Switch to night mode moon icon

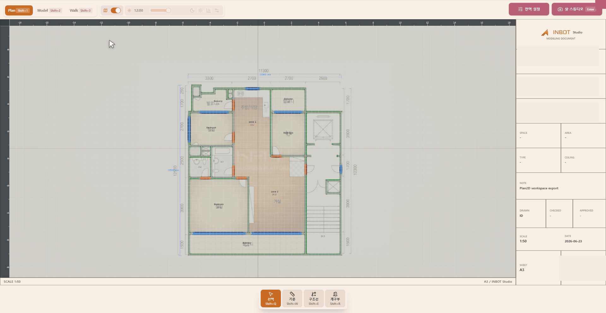(192, 10)
